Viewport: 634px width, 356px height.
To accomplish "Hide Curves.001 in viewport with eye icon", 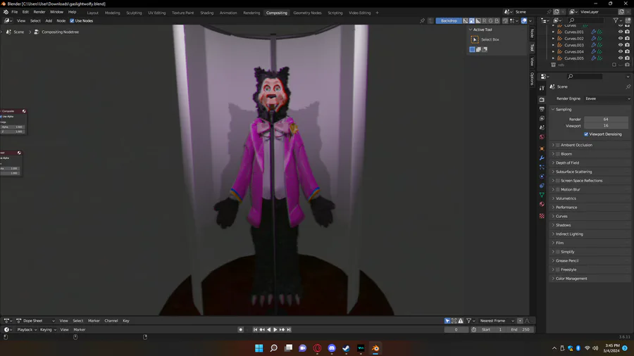I will click(x=621, y=32).
